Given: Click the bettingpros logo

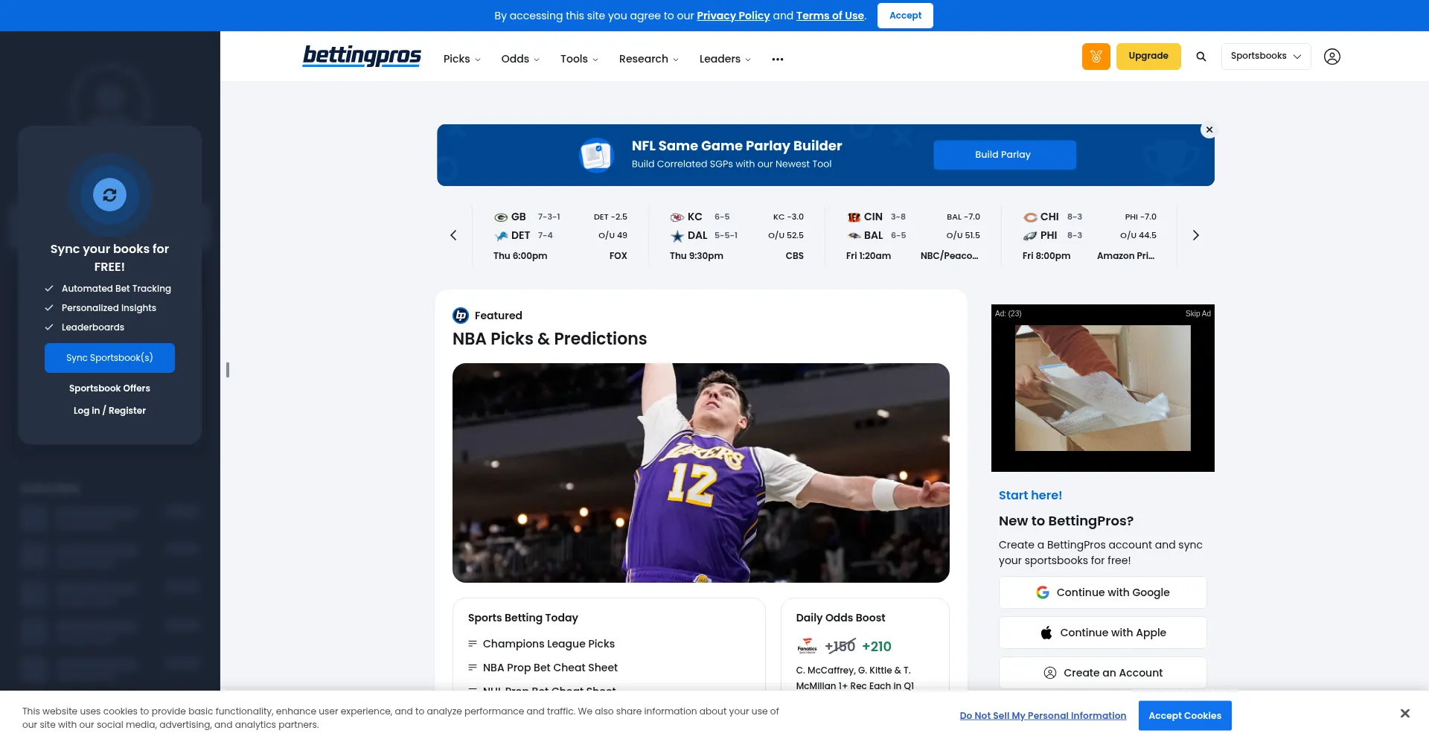Looking at the screenshot, I should click(x=362, y=57).
